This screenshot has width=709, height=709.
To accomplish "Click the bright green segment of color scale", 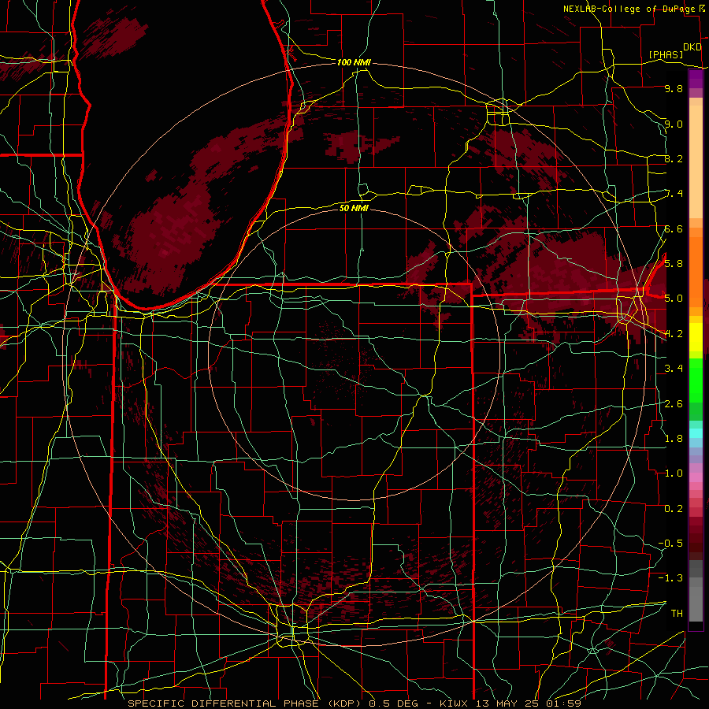I will pos(696,380).
